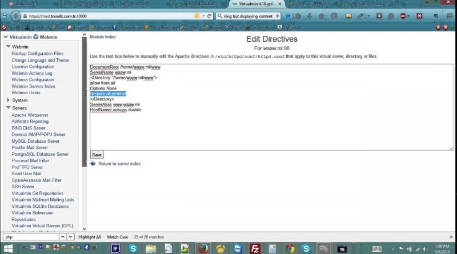The image size is (457, 254).
Task: Collapse the Servers category in sidebar
Action: tap(8, 107)
